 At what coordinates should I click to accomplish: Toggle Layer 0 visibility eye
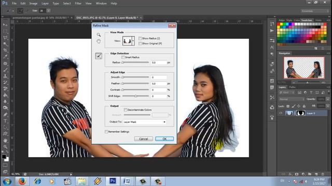click(x=281, y=113)
